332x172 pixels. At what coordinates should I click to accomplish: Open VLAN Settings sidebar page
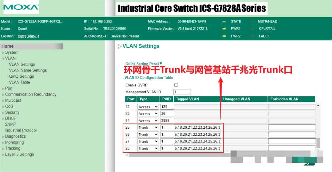tap(22, 64)
